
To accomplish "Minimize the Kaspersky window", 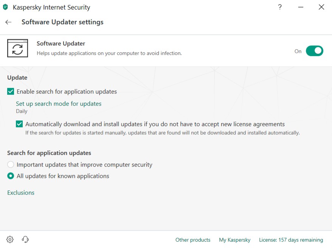I will 301,7.
